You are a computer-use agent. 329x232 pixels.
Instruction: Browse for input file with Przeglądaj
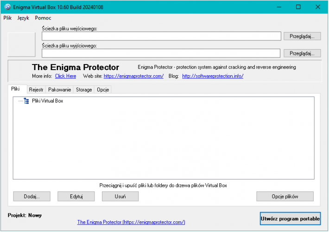coord(302,36)
